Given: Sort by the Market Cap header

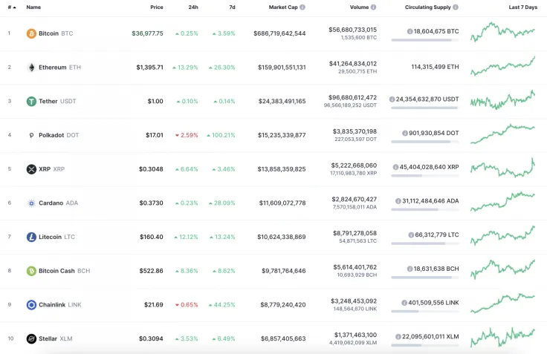Looking at the screenshot, I should click(x=283, y=7).
